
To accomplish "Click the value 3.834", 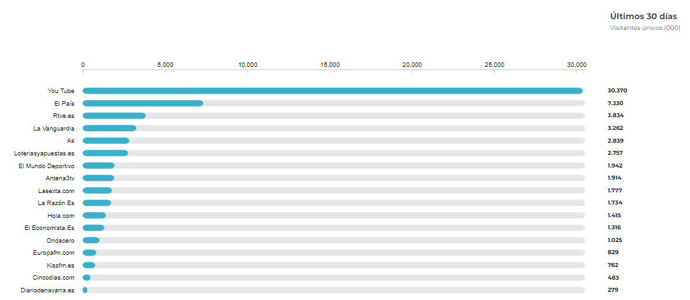I will tap(615, 115).
